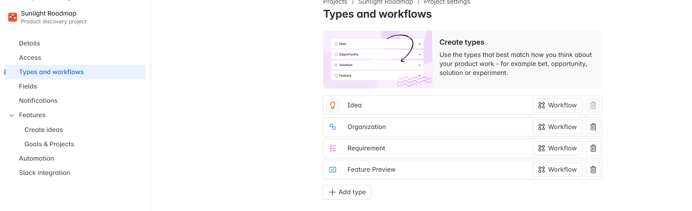Viewport: 692px width, 211px height.
Task: Collapse the Features section chevron
Action: [x=11, y=116]
